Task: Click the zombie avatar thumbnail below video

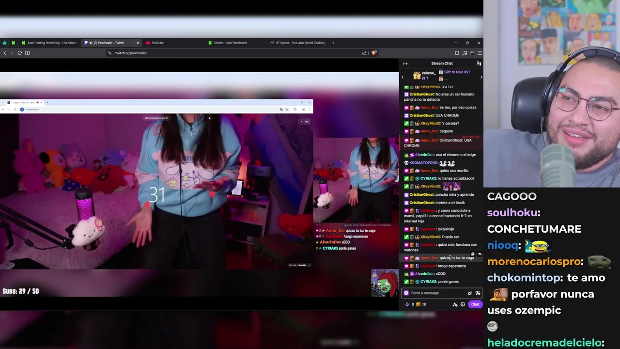Action: [x=385, y=283]
